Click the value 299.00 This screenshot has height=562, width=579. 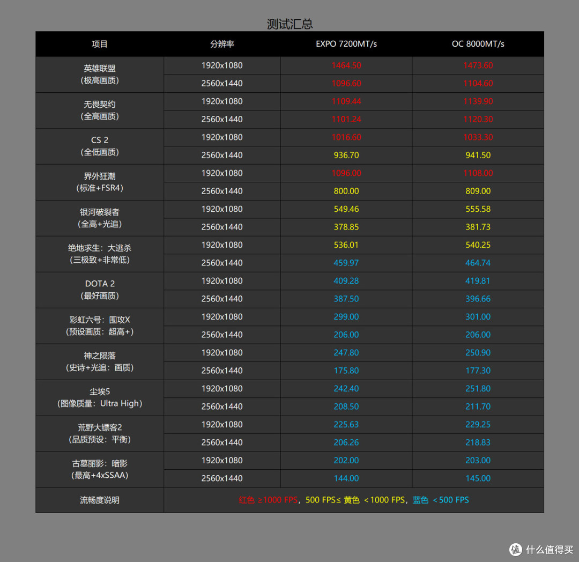click(x=346, y=317)
